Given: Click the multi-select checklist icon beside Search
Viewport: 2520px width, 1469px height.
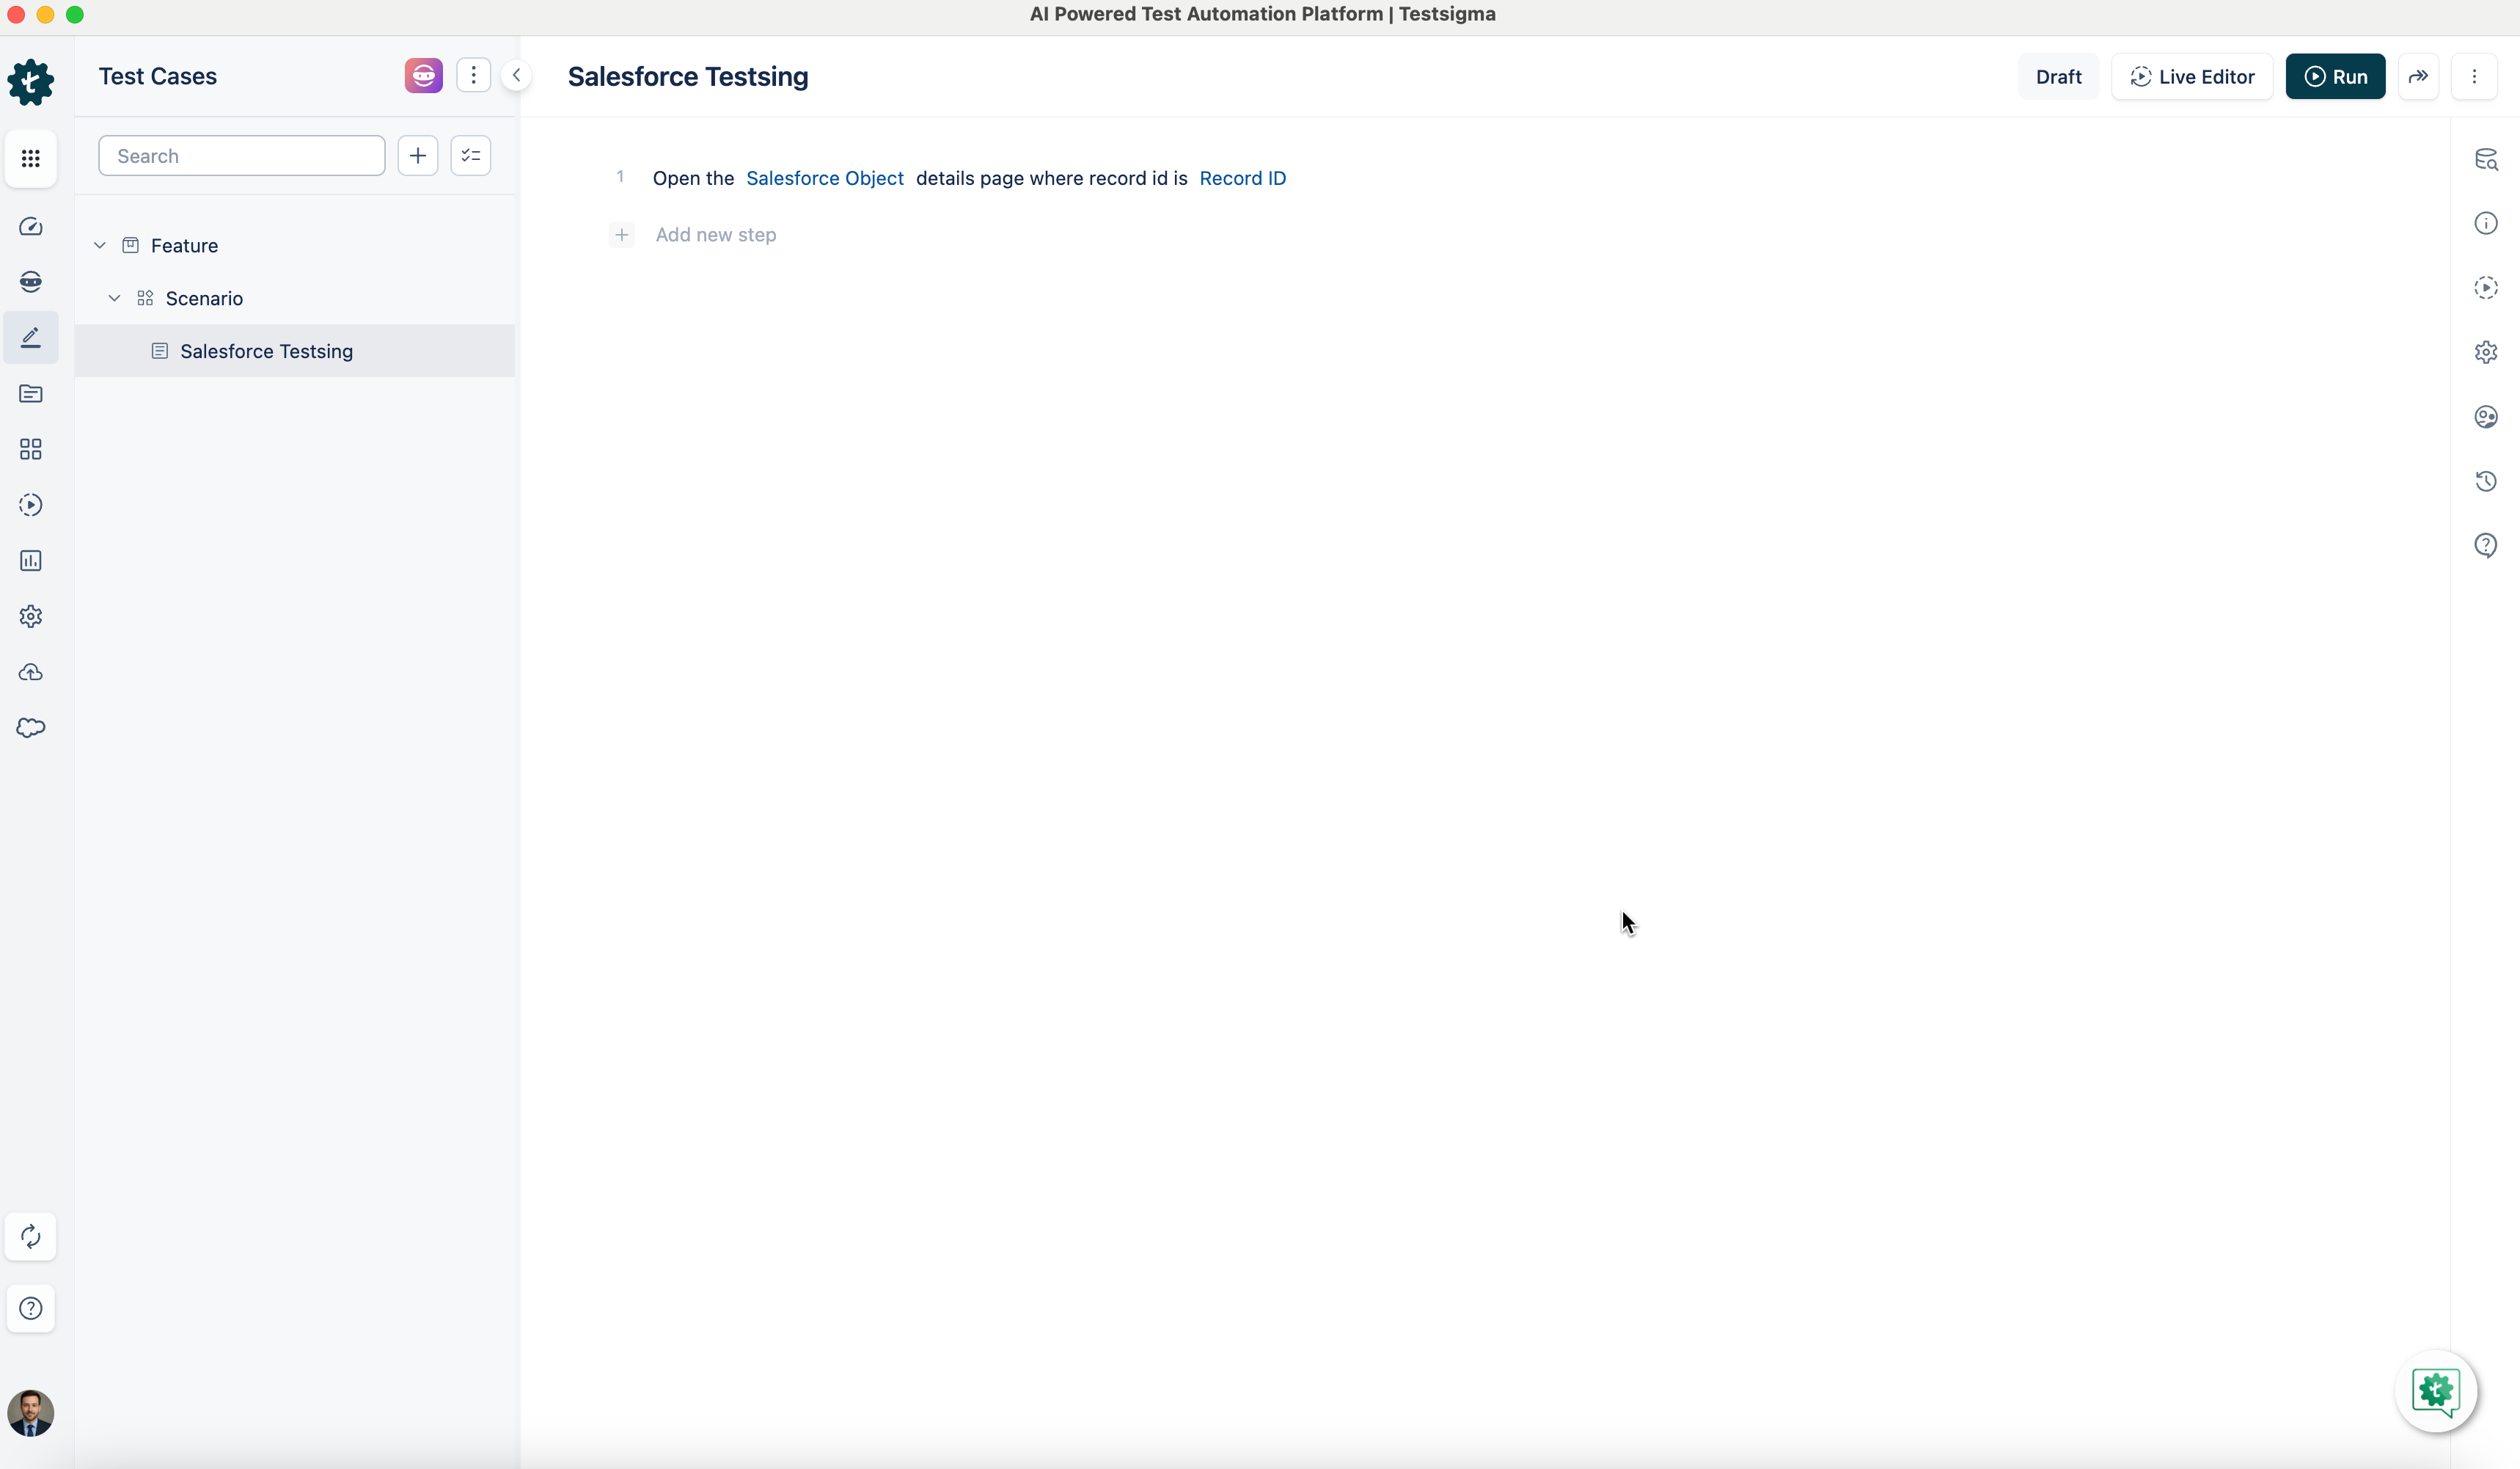Looking at the screenshot, I should pos(470,156).
